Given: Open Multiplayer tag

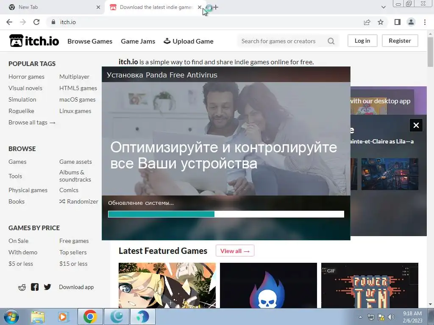Looking at the screenshot, I should (x=74, y=77).
